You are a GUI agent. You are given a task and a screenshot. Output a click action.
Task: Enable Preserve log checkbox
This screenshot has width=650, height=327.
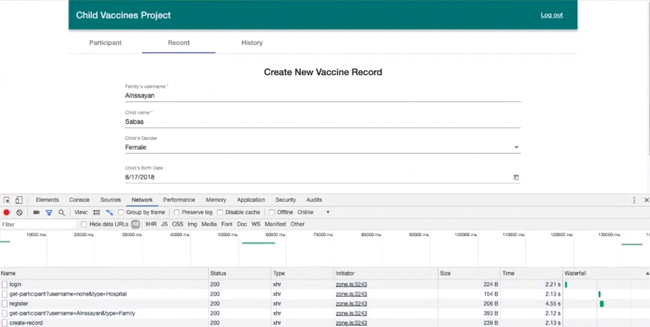click(177, 212)
